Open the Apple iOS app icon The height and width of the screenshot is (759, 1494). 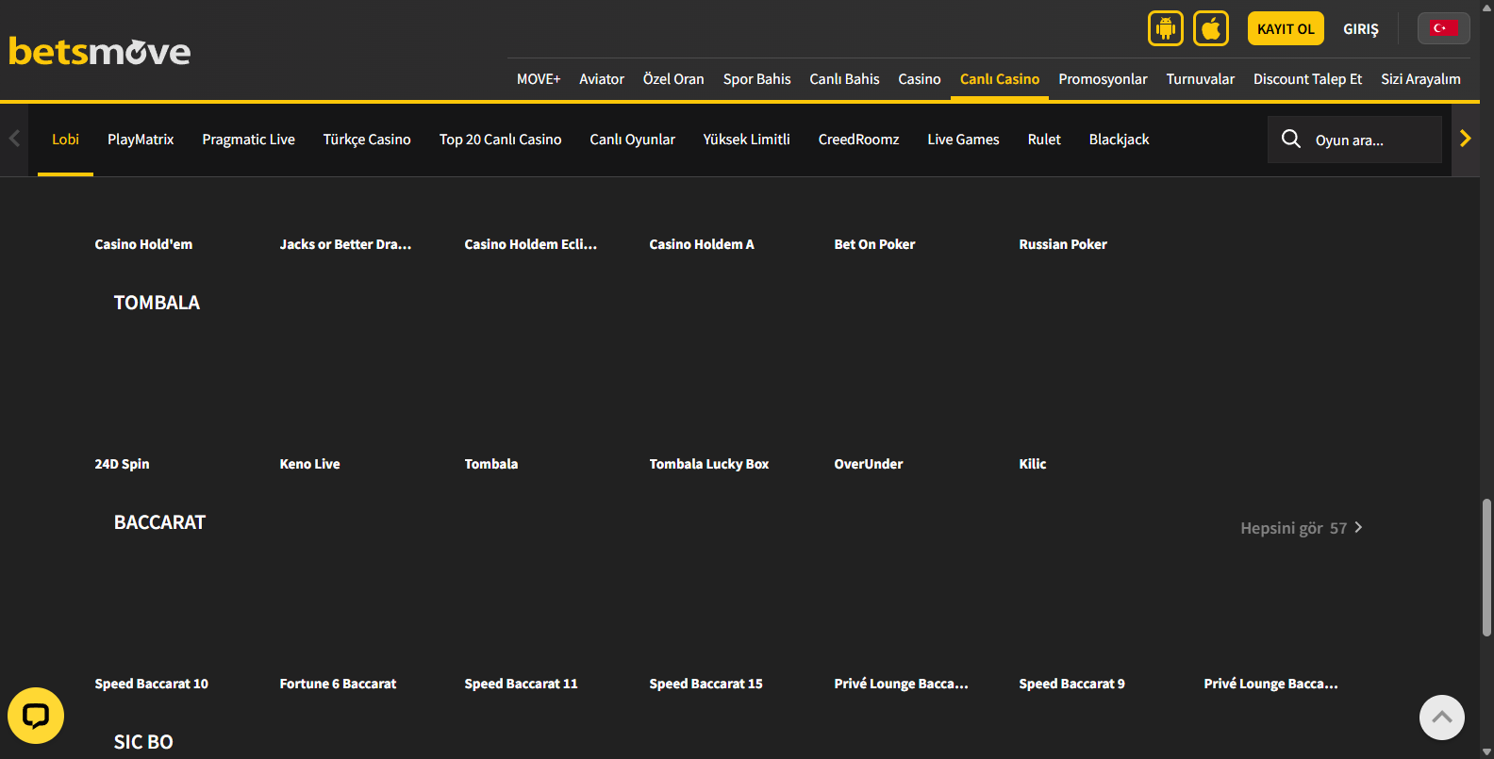pos(1210,28)
